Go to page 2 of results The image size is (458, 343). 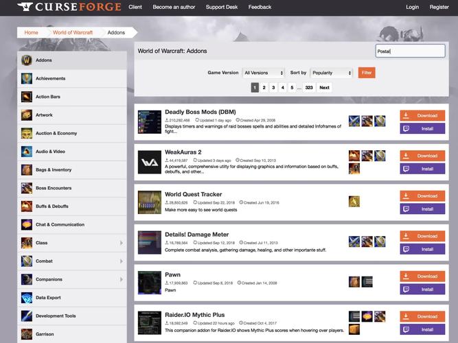pos(264,88)
